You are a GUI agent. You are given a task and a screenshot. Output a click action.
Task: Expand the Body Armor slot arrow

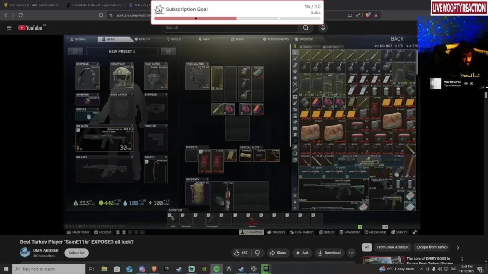(x=132, y=95)
